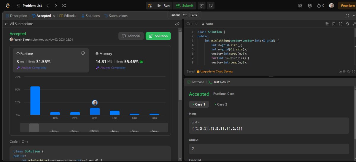Open the notes sticky icon
356x162 pixels.
pyautogui.click(x=210, y=5)
